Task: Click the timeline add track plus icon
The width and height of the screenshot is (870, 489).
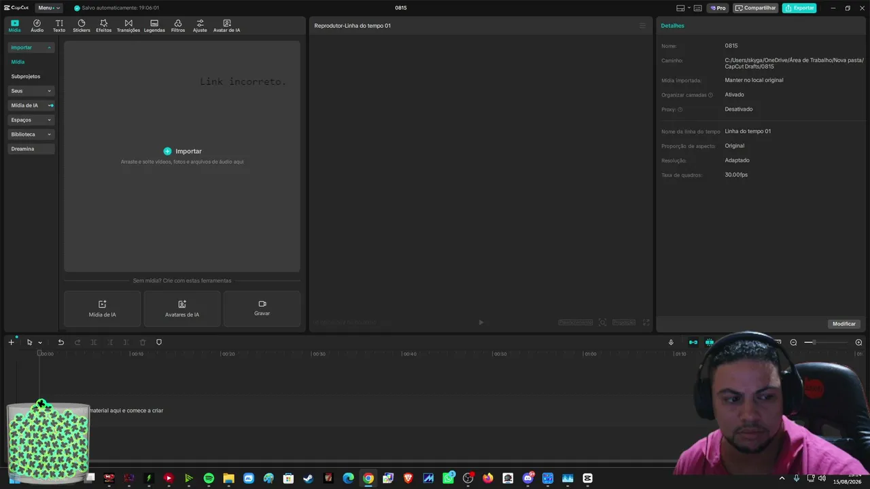Action: coord(11,342)
